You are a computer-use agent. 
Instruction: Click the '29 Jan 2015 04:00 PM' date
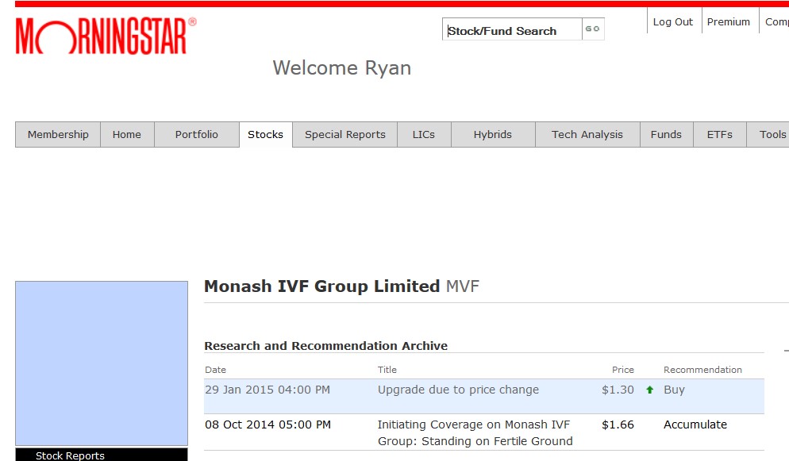pyautogui.click(x=267, y=390)
